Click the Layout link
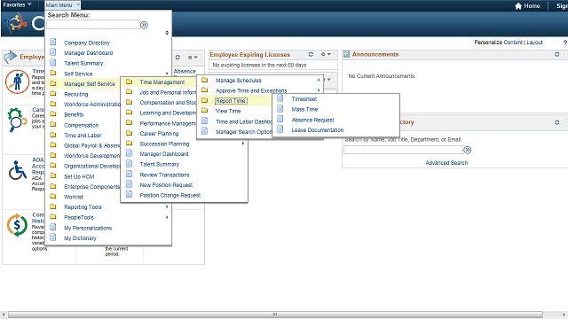Image resolution: width=568 pixels, height=319 pixels. point(534,43)
